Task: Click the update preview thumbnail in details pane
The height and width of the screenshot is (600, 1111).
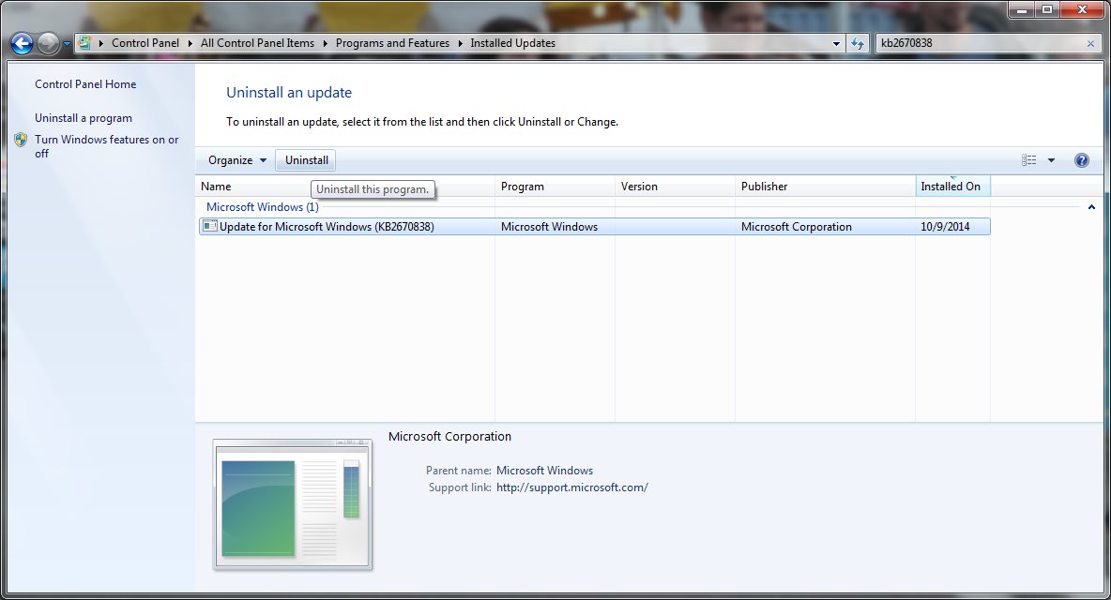Action: 293,504
